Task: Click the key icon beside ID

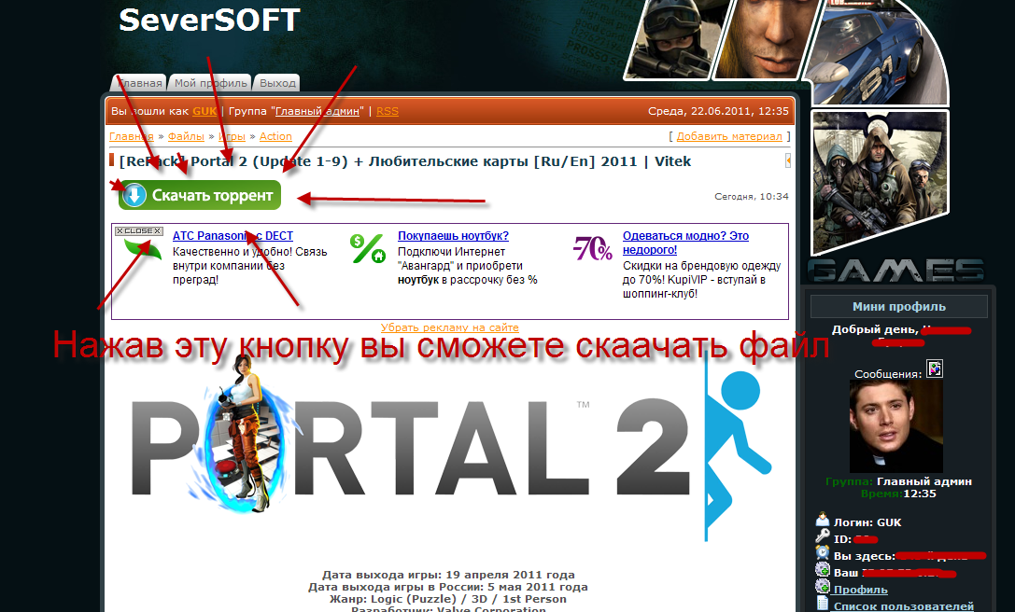Action: (x=822, y=536)
